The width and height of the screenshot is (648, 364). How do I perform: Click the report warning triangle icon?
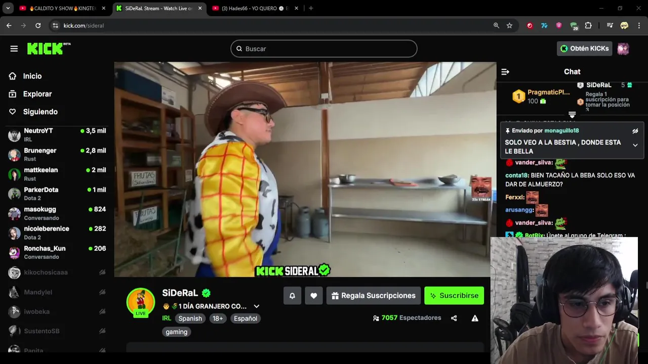475,318
